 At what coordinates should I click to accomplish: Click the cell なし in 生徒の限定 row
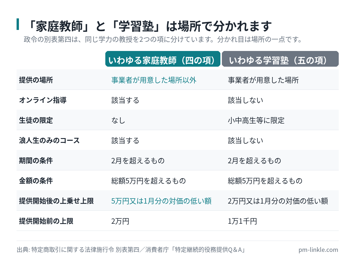coord(118,120)
